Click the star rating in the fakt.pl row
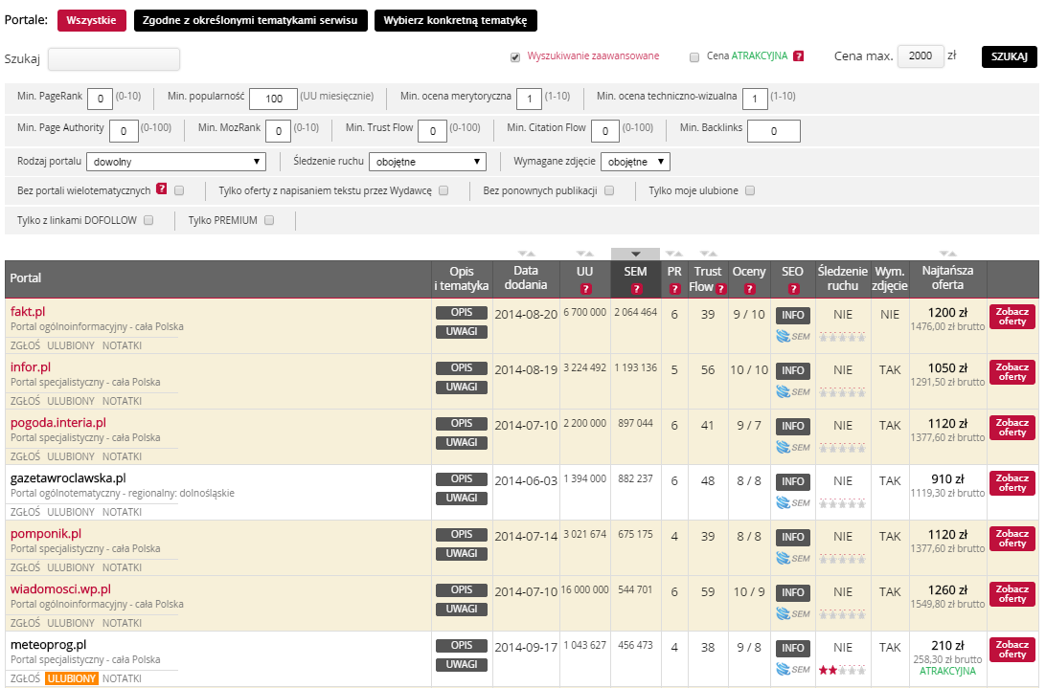This screenshot has height=688, width=1046. pos(843,337)
